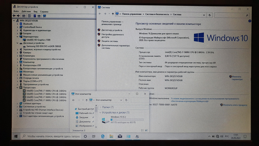Select Очереди печати category

(x=31, y=78)
